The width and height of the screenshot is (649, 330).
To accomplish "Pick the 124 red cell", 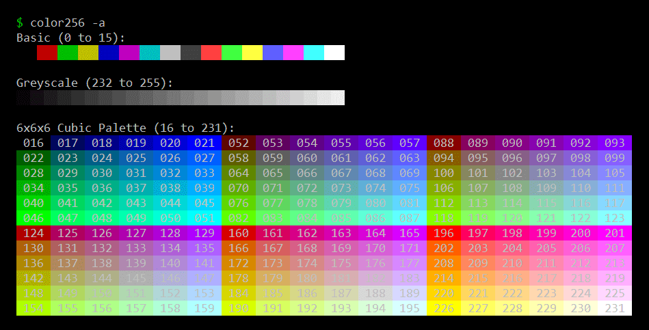I will tap(34, 233).
